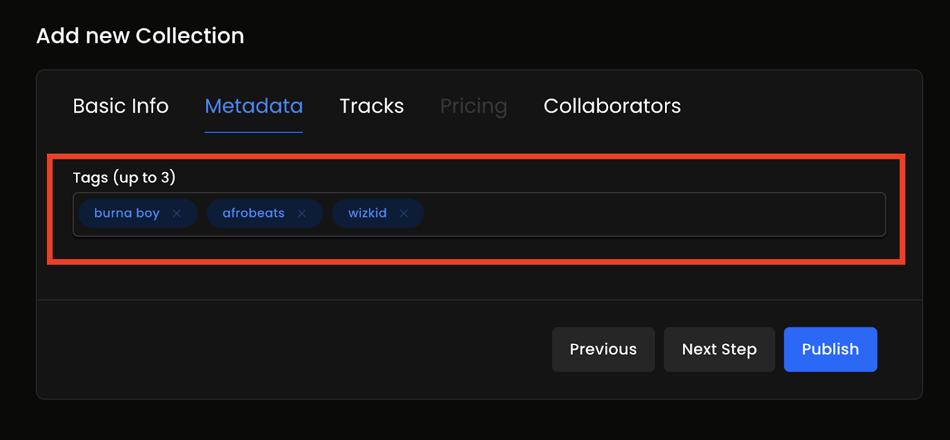950x440 pixels.
Task: Go to the Collaborators tab
Action: tap(612, 106)
